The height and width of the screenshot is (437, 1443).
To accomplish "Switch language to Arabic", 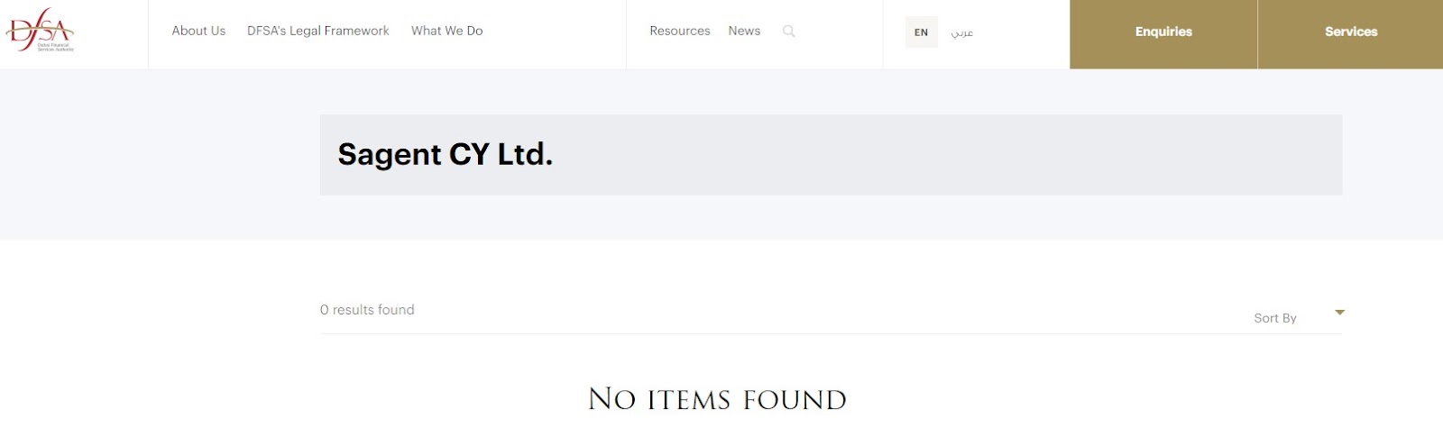I will click(x=961, y=32).
